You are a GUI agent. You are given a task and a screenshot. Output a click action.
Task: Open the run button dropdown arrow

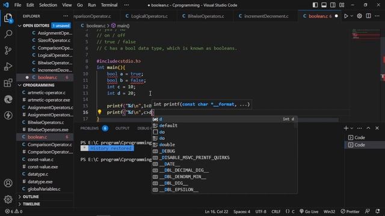pos(351,16)
